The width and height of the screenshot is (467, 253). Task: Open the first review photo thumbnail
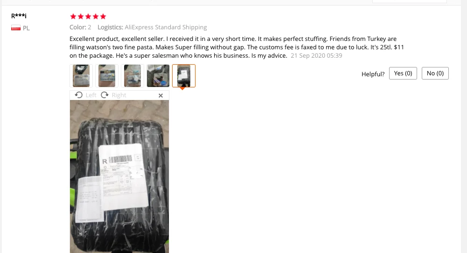(x=81, y=76)
